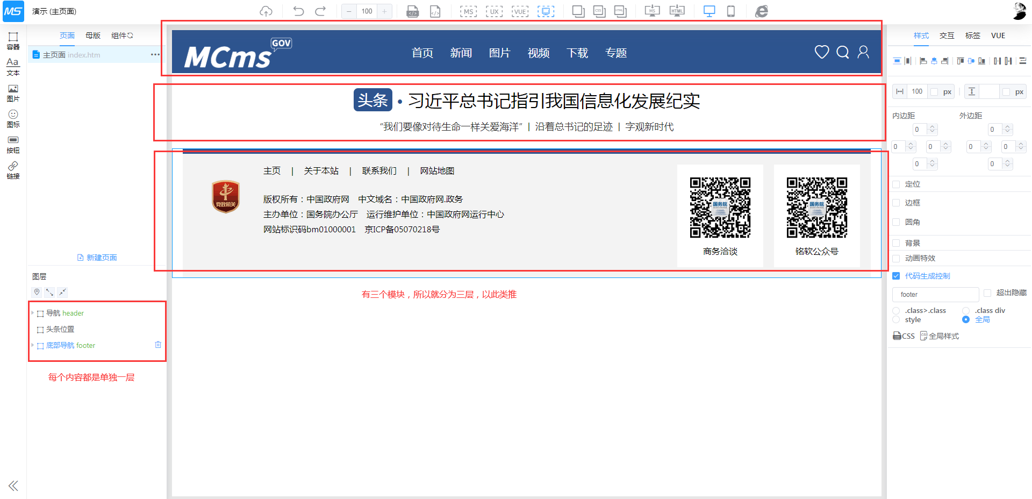Expand the 导航 header layer tree
This screenshot has height=499, width=1032.
click(x=33, y=313)
